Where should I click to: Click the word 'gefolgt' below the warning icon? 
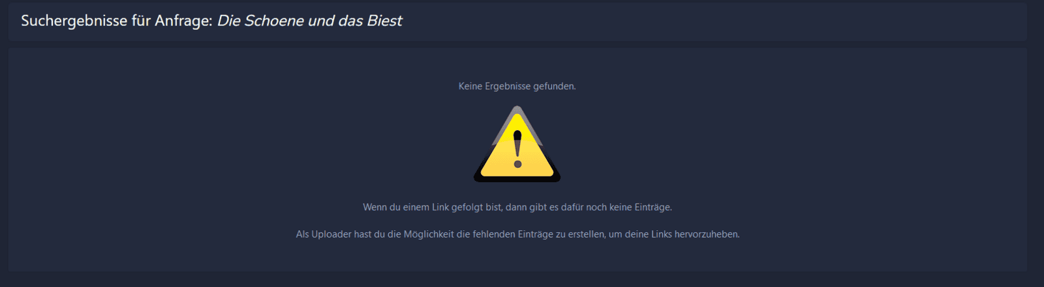click(467, 207)
